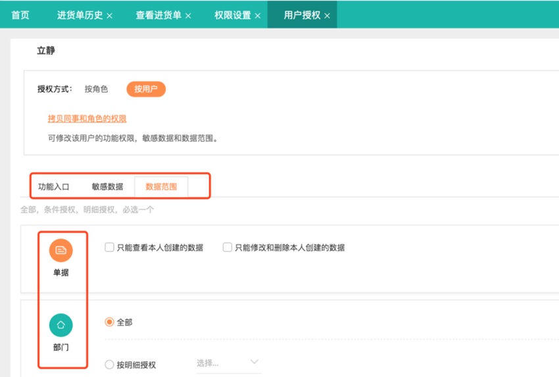Screen dimensions: 559x377
Task: Open the 进货单历史 tab
Action: (80, 14)
